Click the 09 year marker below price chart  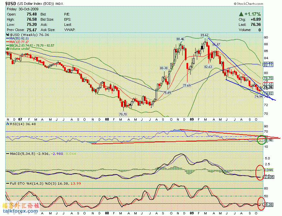[192, 119]
